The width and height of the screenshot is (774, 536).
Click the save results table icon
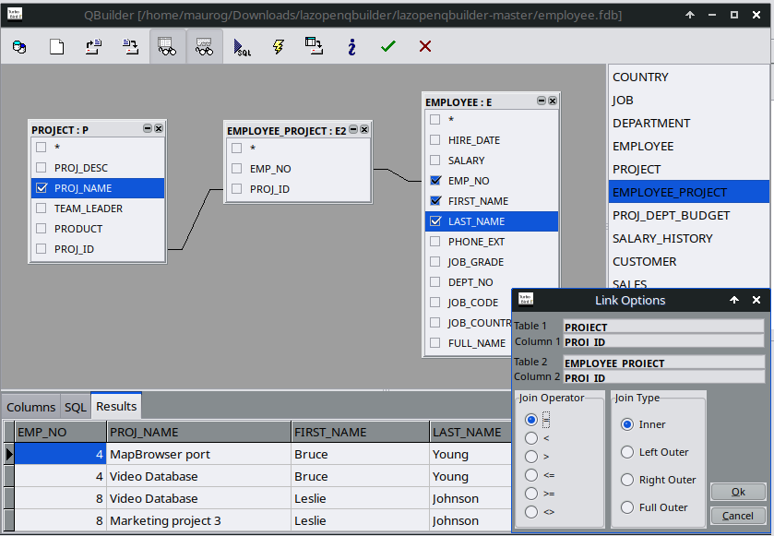314,46
